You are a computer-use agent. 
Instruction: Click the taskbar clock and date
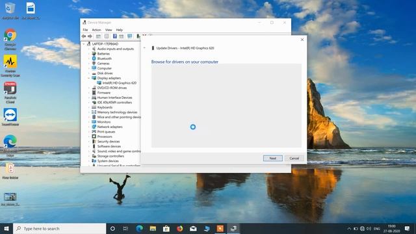coord(391,228)
